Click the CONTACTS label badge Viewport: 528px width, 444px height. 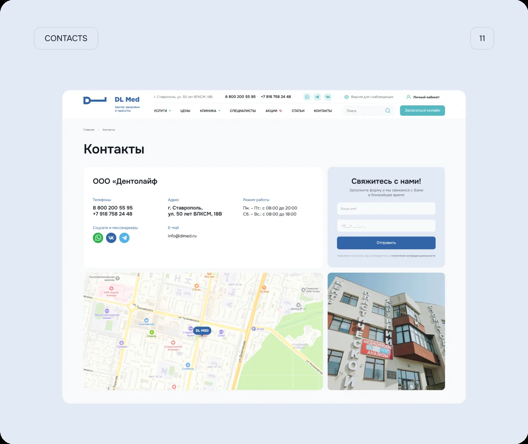click(x=66, y=39)
